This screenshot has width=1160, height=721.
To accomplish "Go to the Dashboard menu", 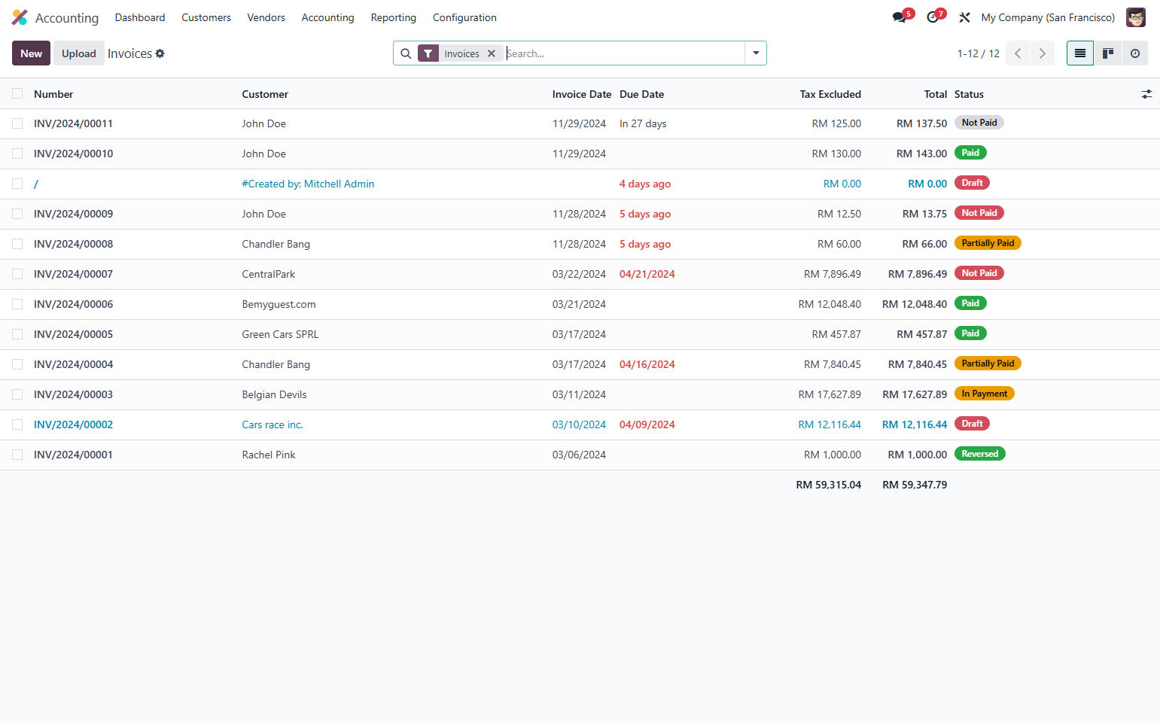I will pos(140,17).
